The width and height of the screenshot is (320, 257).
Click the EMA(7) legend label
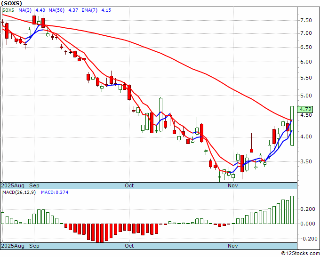tap(89, 10)
